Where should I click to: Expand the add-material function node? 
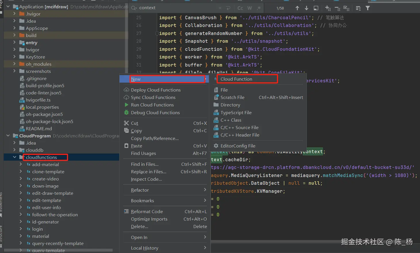tap(21, 164)
